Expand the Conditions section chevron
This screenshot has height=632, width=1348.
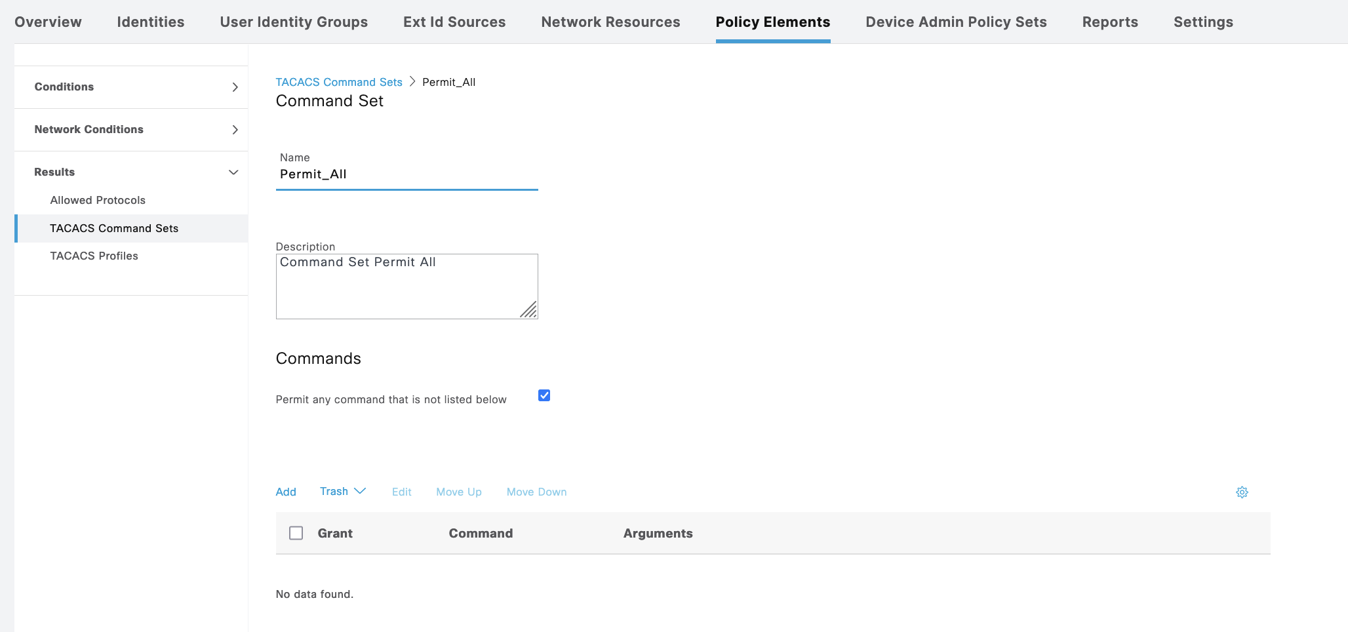[x=235, y=87]
